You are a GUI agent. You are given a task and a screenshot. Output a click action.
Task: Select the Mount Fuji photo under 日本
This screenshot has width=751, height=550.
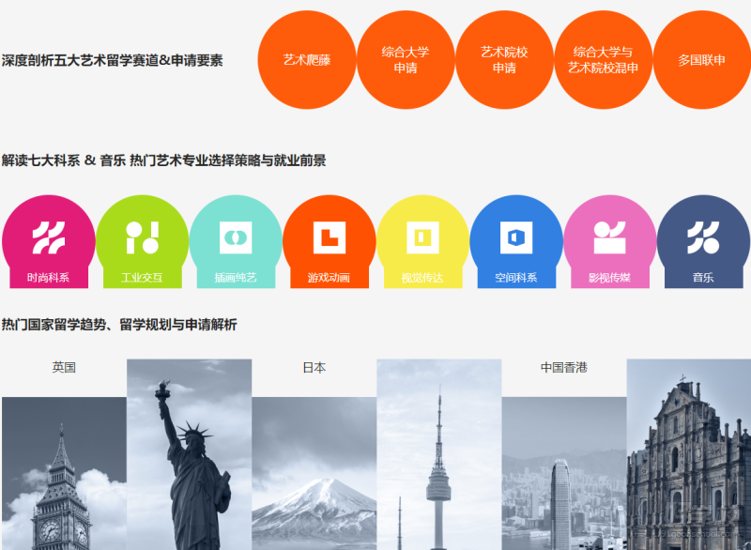pyautogui.click(x=314, y=473)
